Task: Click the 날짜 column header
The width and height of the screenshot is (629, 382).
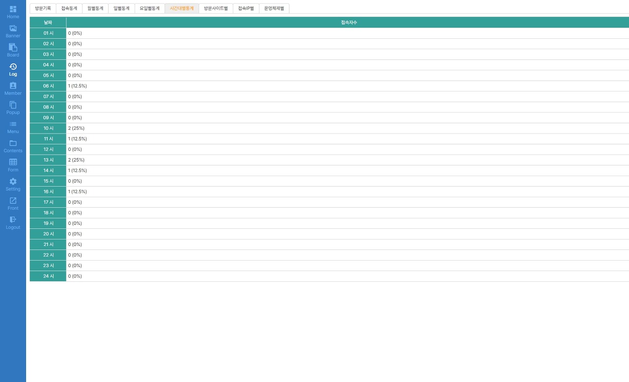Action: click(48, 23)
